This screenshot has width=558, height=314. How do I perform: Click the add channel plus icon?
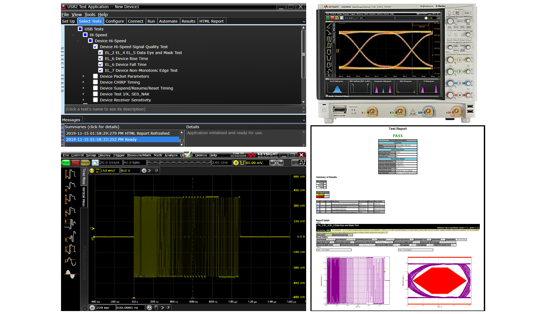pyautogui.click(x=144, y=171)
